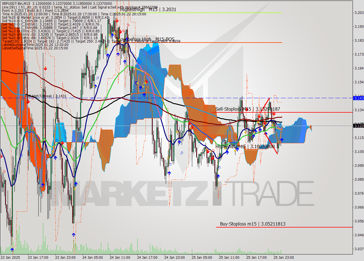Click the 3.105 price axis value
Viewport: 364px width, 261px height.
tap(359, 151)
